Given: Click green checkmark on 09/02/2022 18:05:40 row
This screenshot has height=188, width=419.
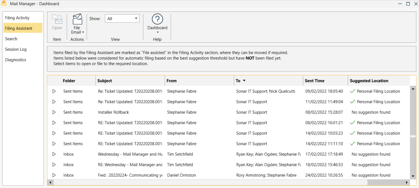Looking at the screenshot, I should click(x=352, y=91).
